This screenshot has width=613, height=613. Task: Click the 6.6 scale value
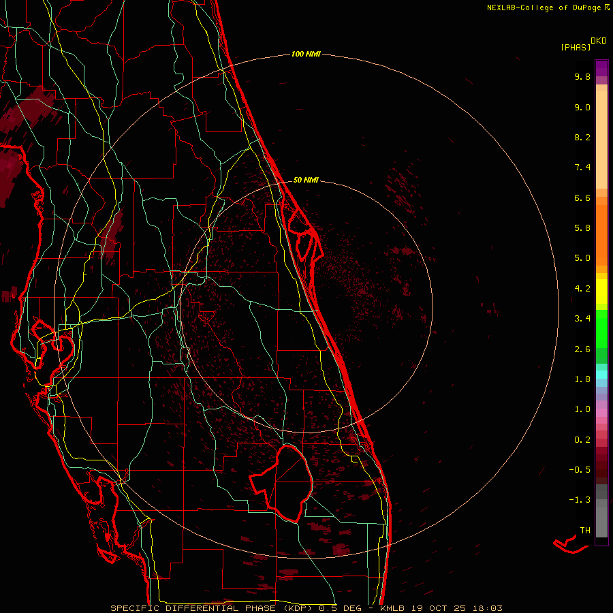click(x=582, y=198)
